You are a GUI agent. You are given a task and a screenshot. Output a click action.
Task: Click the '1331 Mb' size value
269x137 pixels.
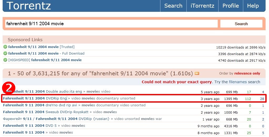point(231,133)
